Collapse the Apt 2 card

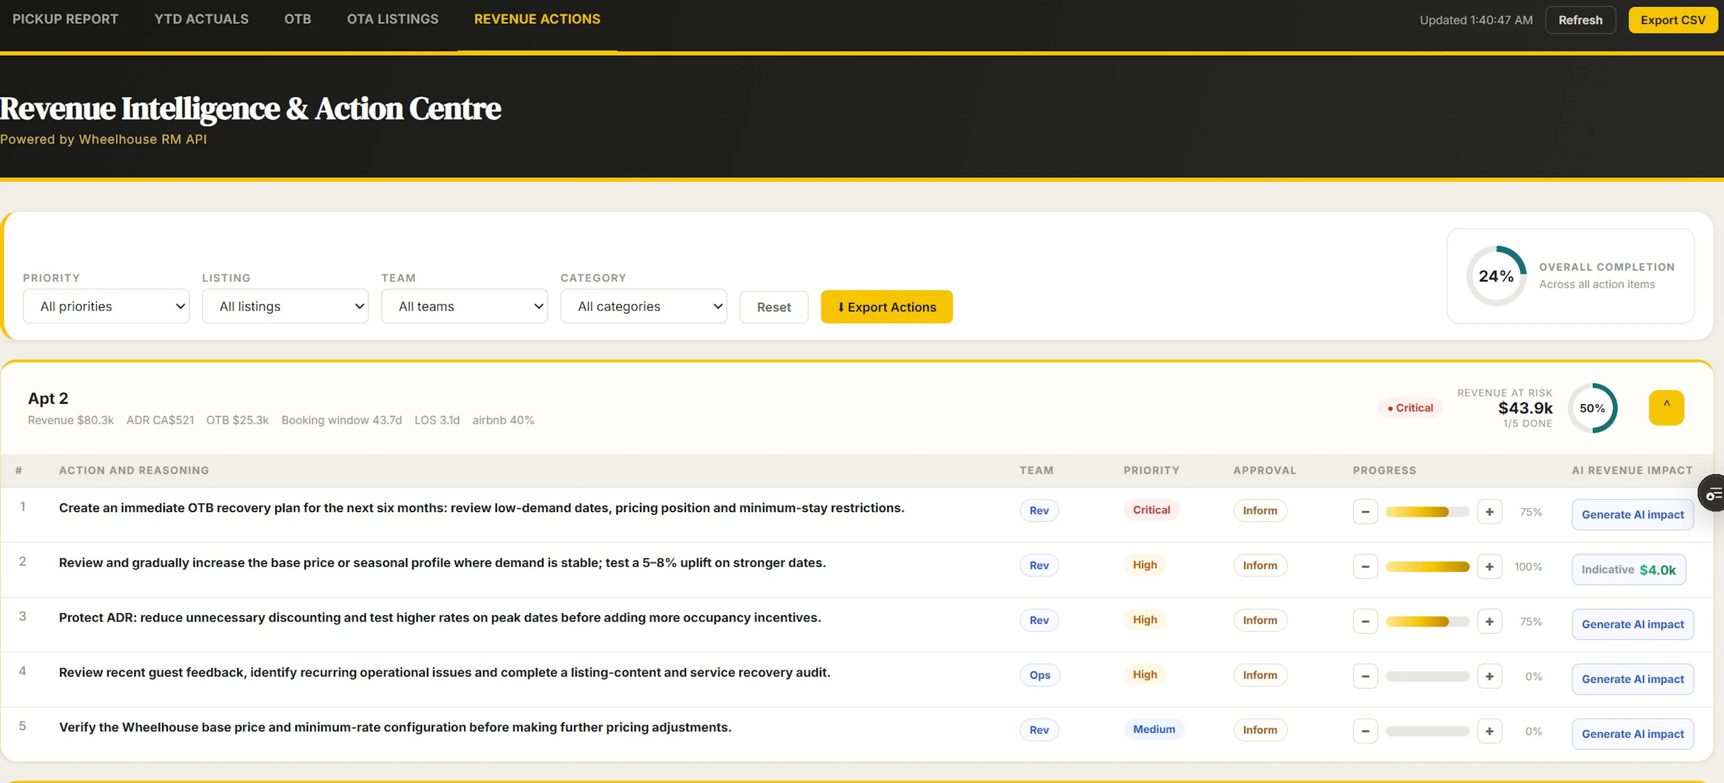click(x=1667, y=407)
